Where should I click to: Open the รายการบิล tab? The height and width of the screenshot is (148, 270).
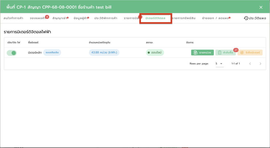pyautogui.click(x=132, y=18)
